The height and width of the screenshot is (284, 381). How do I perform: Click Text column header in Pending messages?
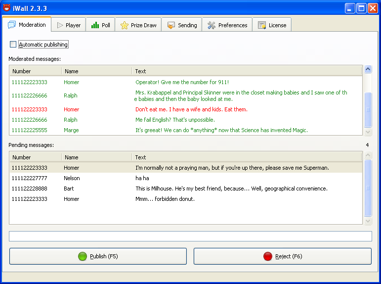click(247, 157)
